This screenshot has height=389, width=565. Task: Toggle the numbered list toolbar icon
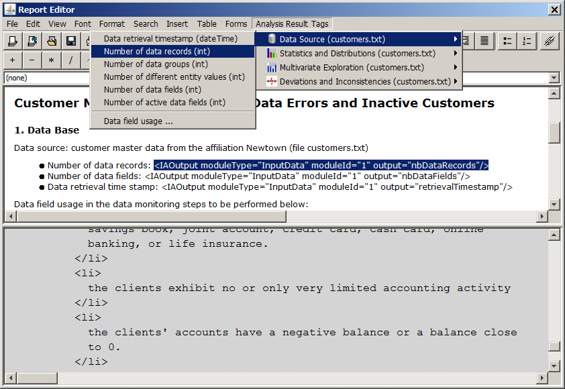(527, 42)
